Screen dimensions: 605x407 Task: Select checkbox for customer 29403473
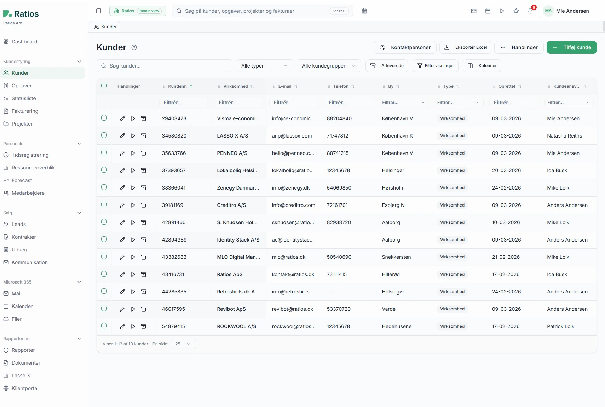coord(104,118)
